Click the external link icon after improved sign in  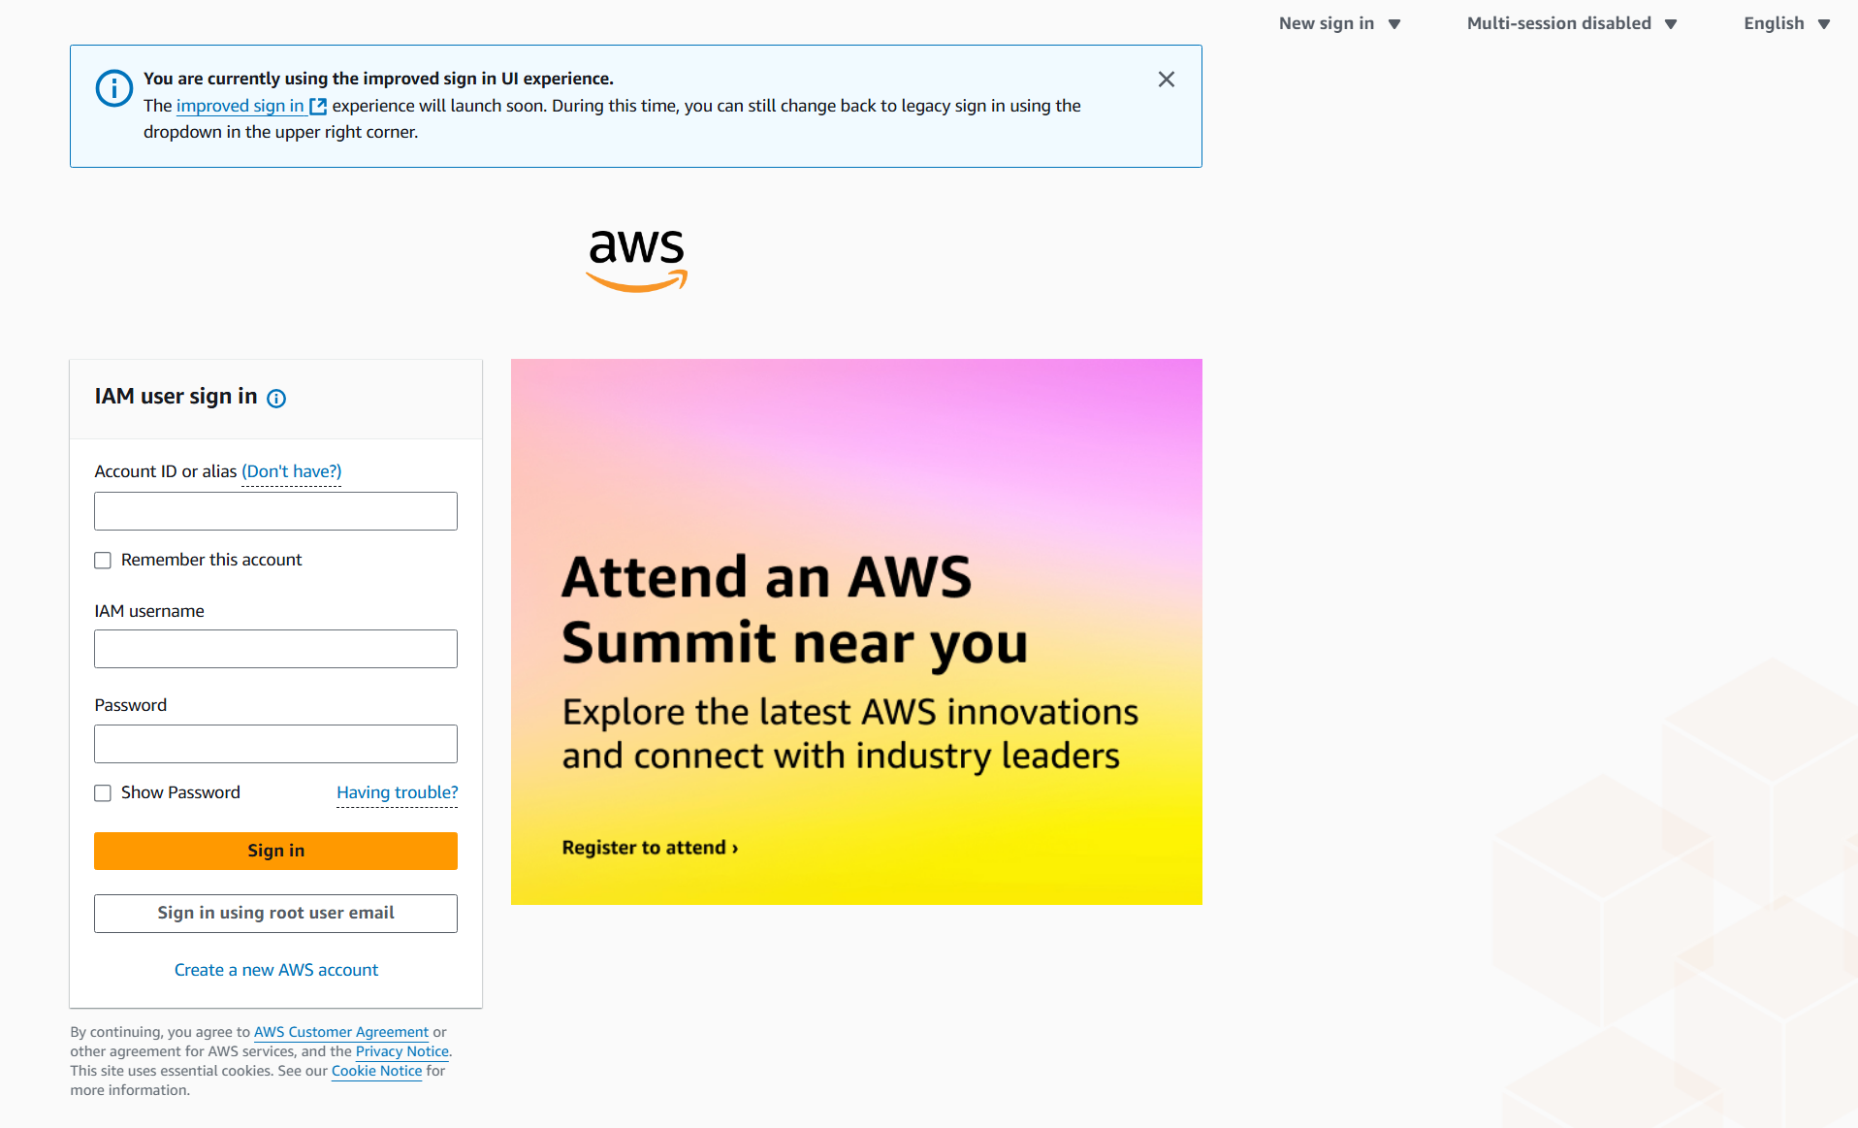pos(318,106)
